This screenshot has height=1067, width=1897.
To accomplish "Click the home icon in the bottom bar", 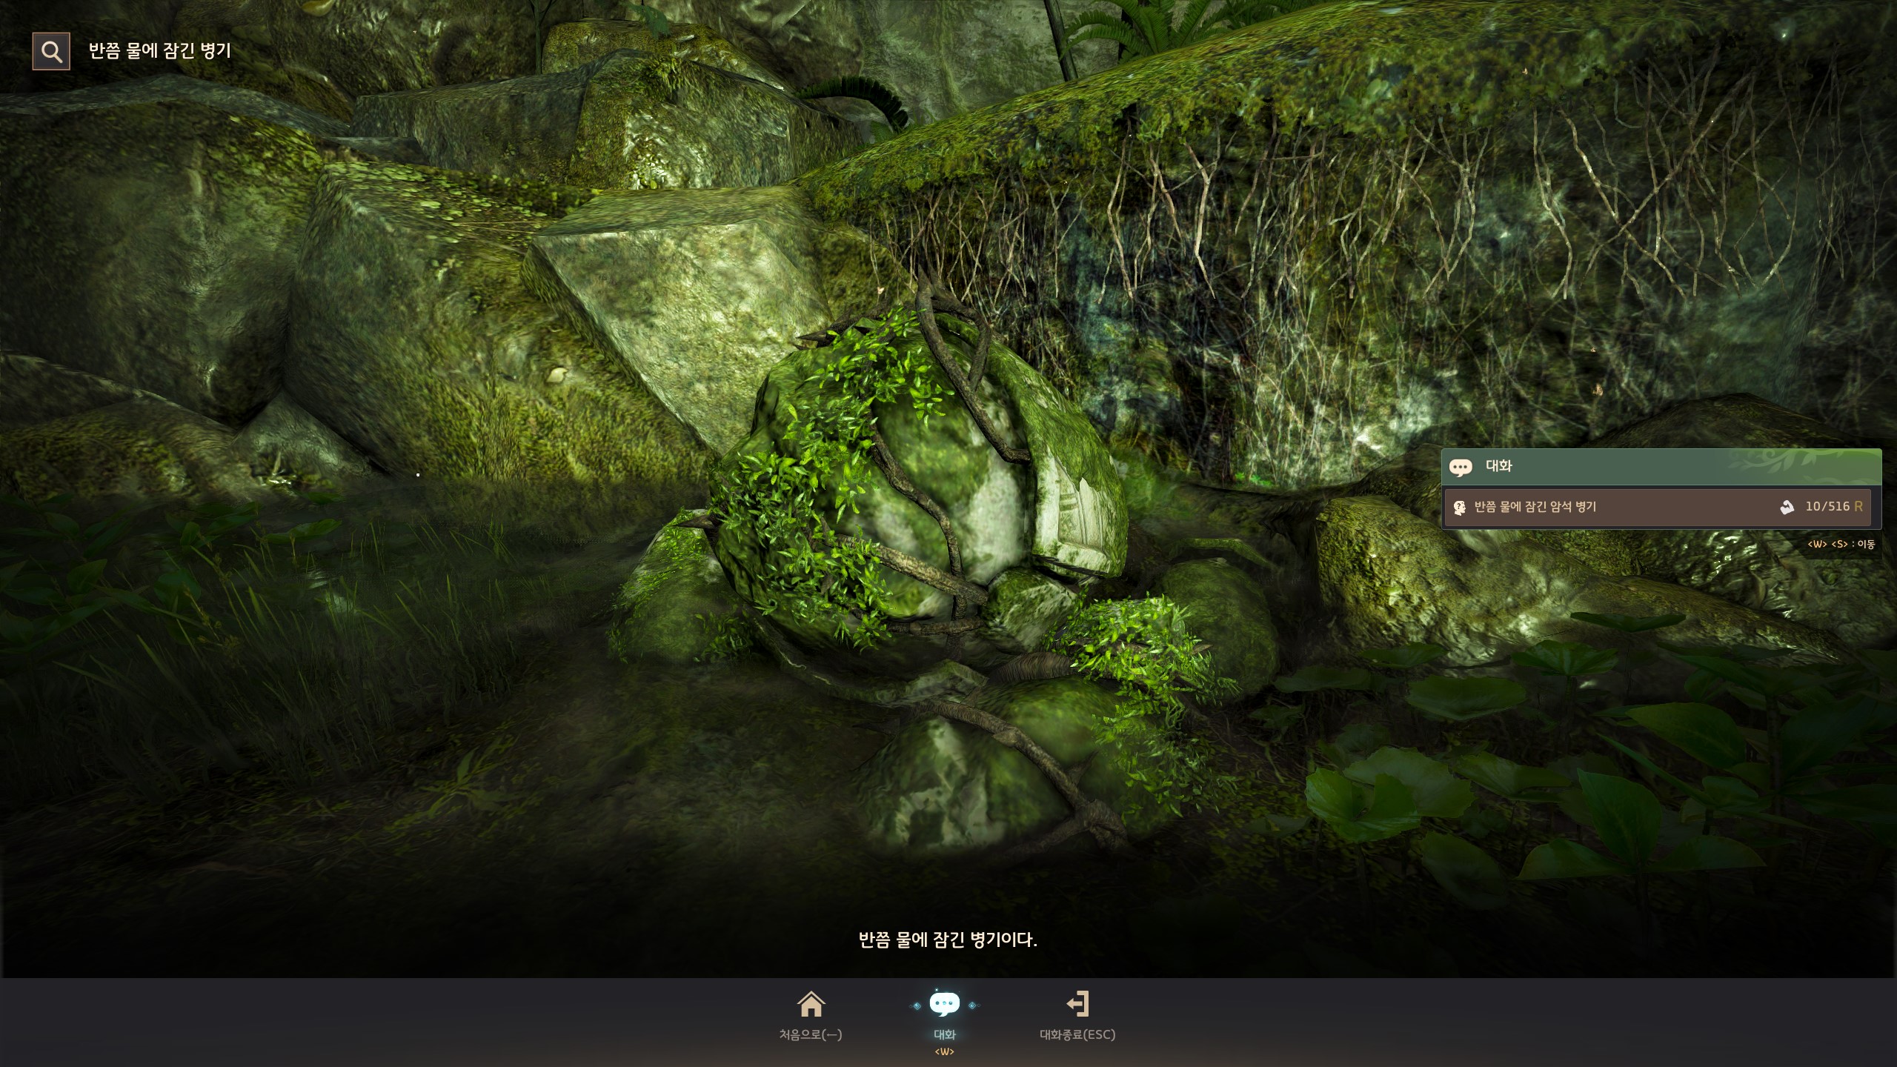I will tap(811, 1004).
